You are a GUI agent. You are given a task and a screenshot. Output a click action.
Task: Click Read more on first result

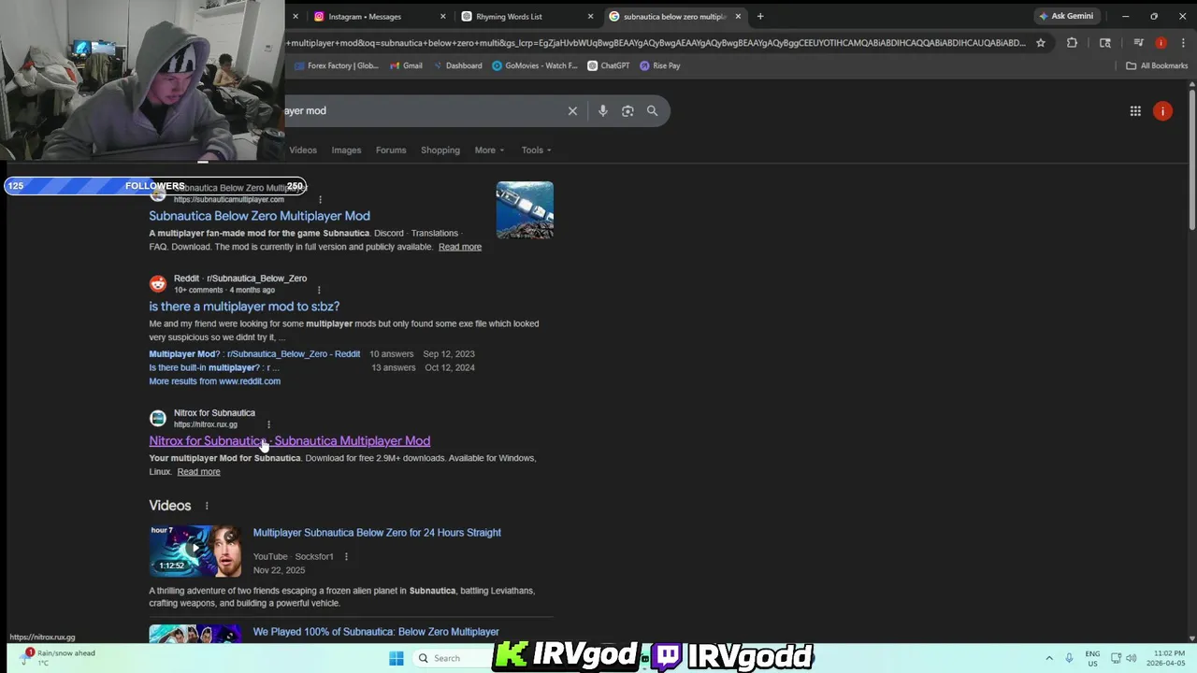[x=460, y=247]
